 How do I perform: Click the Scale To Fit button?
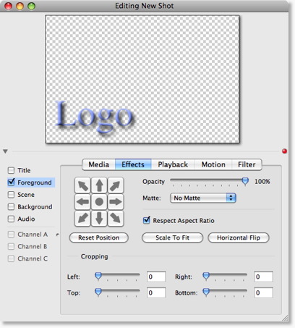172,237
